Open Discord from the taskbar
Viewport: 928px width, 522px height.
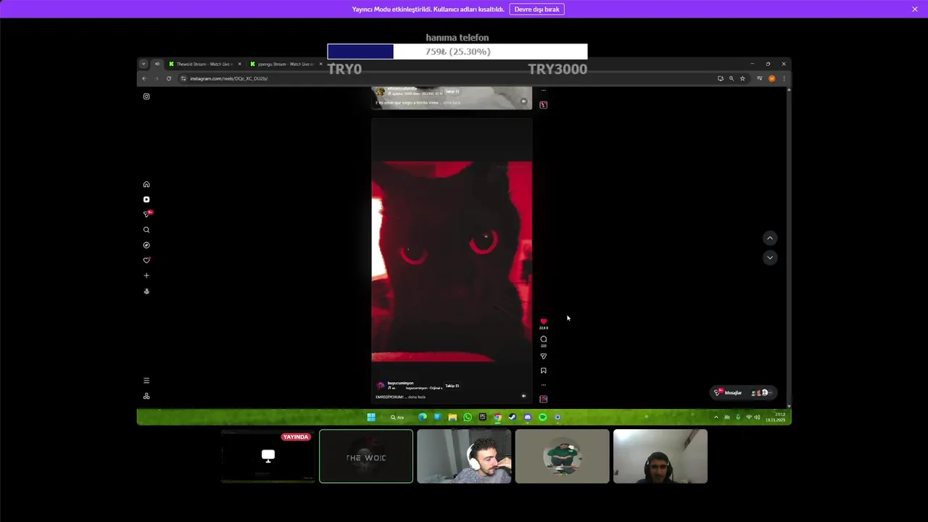point(527,417)
